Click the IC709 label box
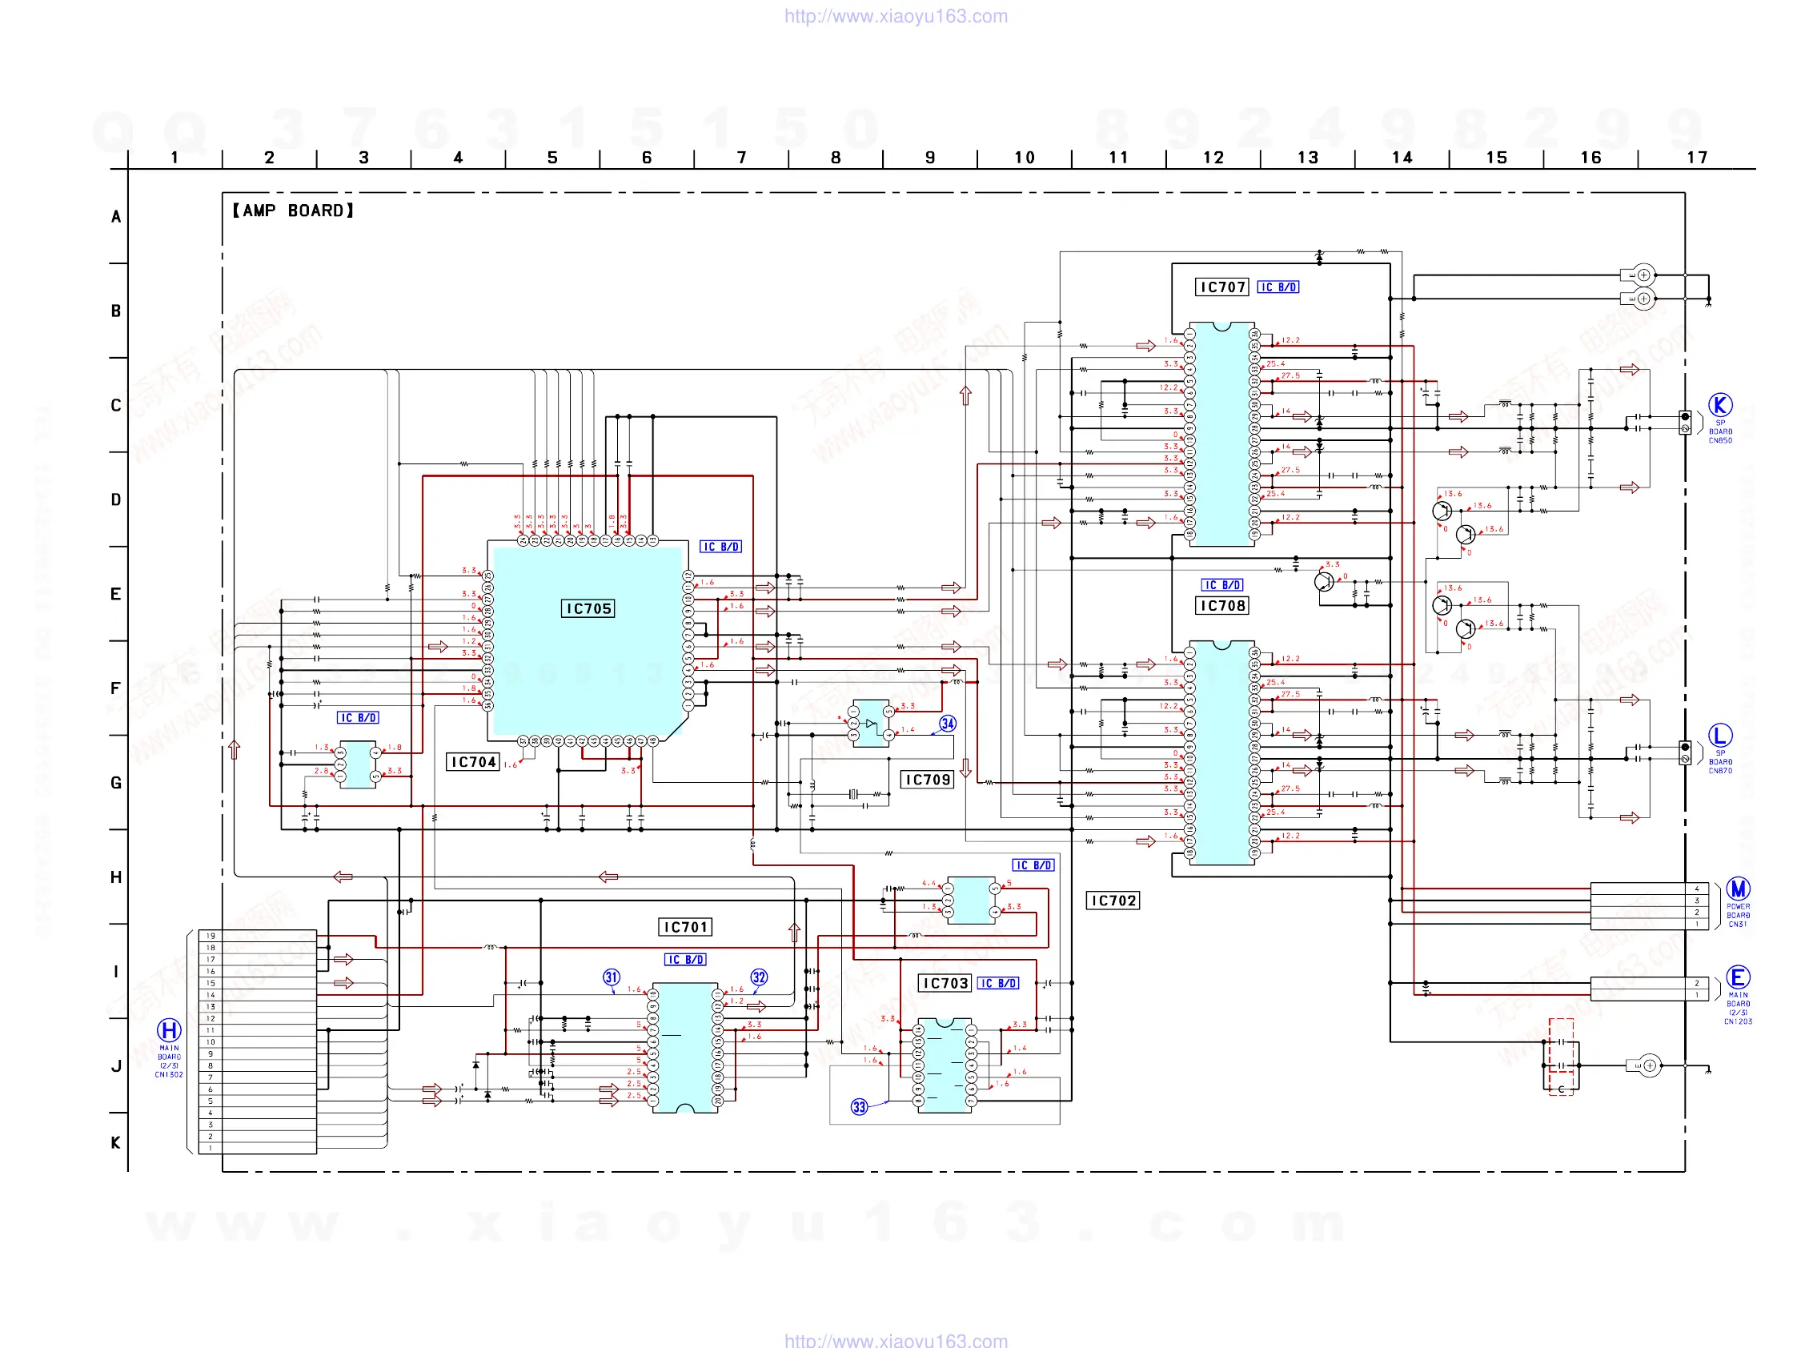The height and width of the screenshot is (1348, 1793). (x=927, y=780)
